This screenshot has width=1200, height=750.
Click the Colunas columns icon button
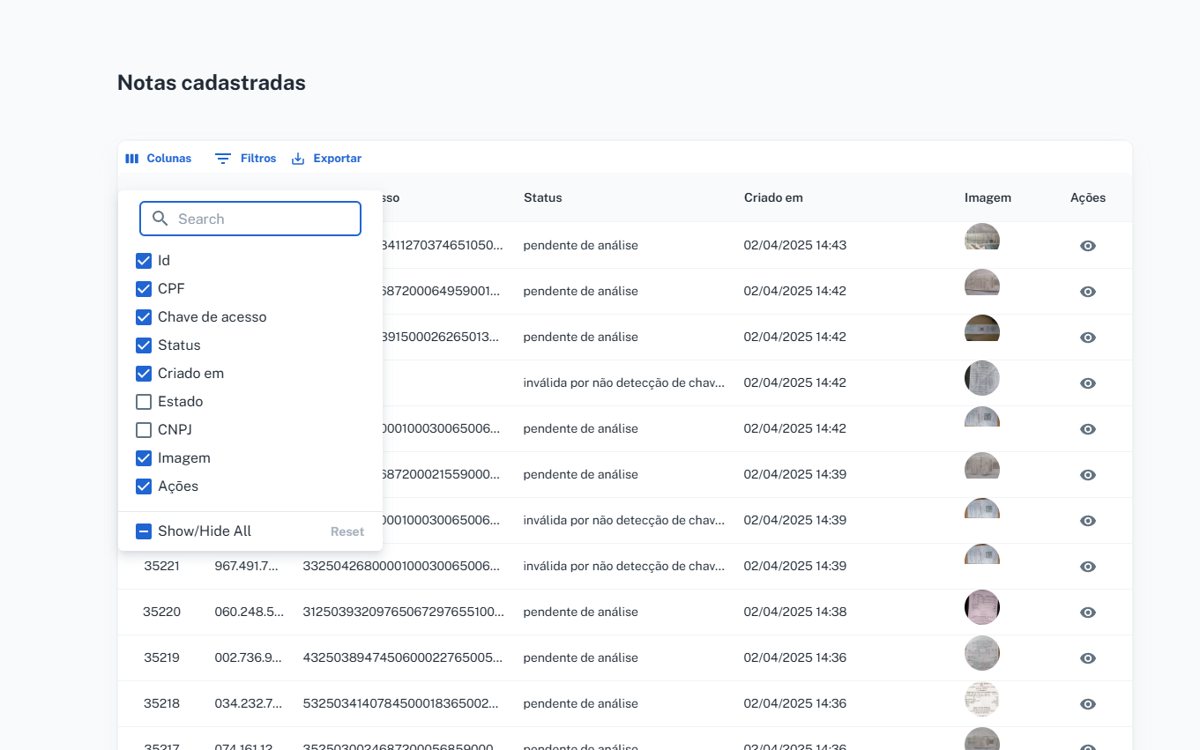point(158,159)
